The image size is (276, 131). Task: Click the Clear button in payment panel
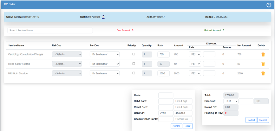[187, 126]
